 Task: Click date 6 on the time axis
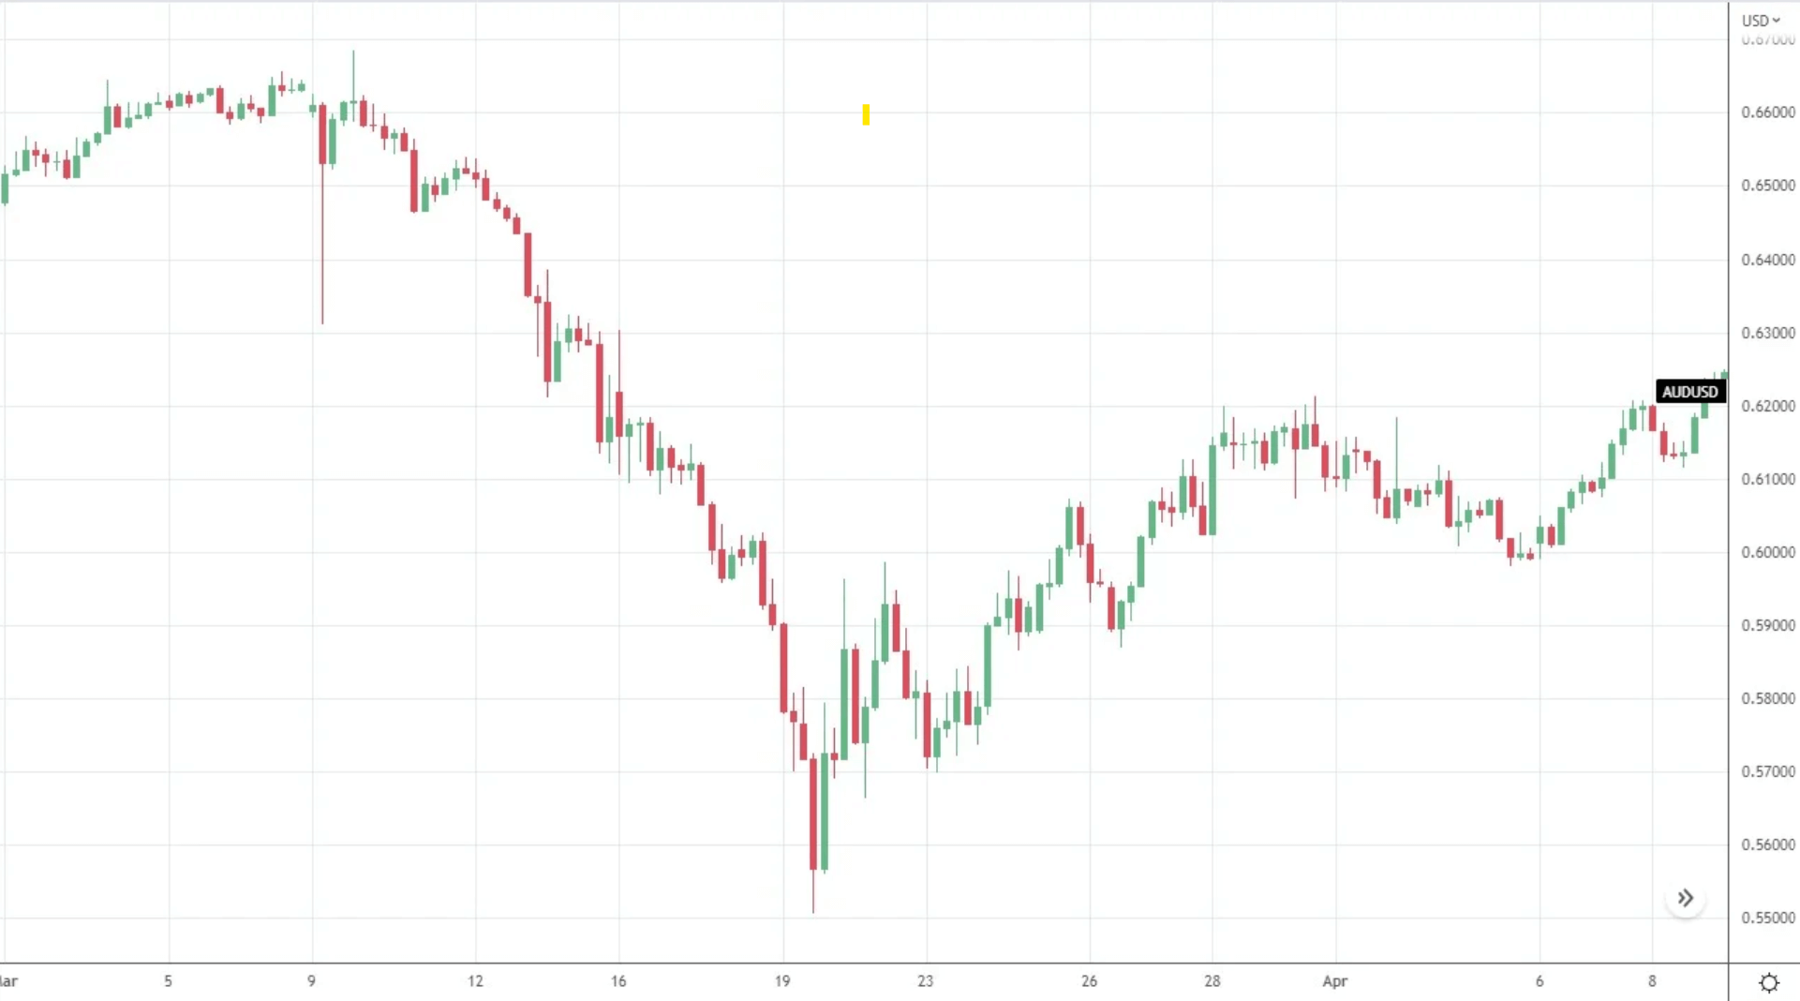[1540, 981]
